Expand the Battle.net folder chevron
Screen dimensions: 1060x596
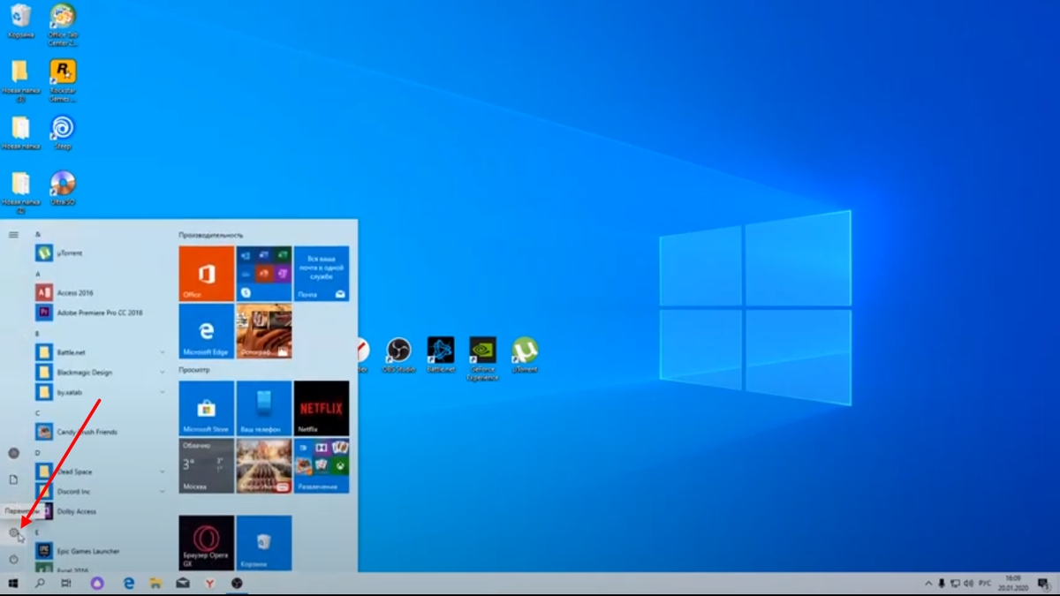click(163, 352)
